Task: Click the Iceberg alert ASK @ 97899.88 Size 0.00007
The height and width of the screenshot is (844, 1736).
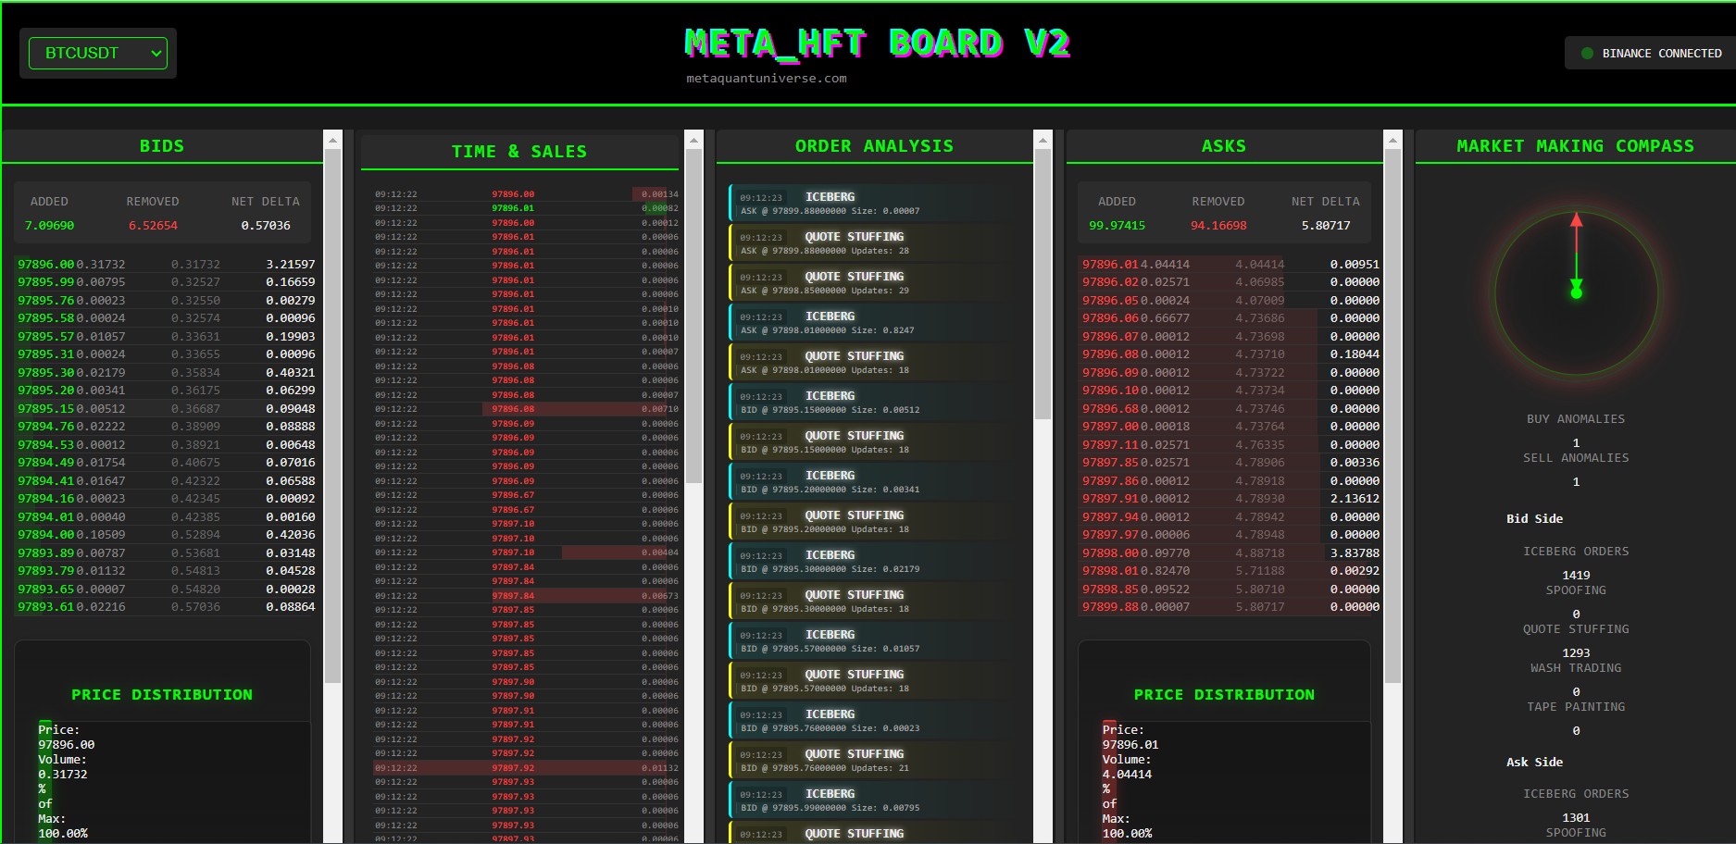Action: tap(877, 204)
